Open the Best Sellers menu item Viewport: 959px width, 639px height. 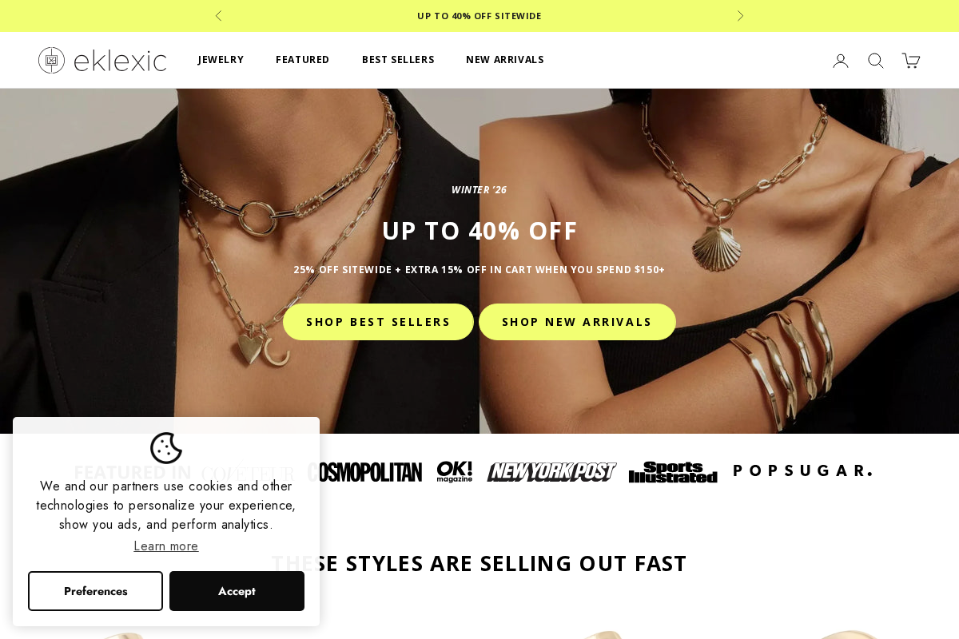point(398,60)
